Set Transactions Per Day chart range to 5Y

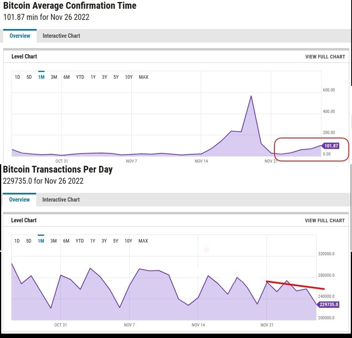pos(115,241)
